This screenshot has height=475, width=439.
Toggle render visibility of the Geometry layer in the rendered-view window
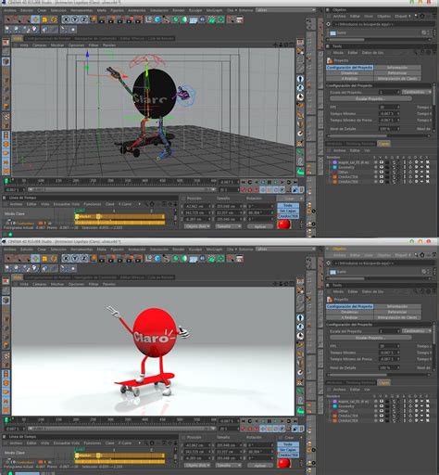coord(387,406)
